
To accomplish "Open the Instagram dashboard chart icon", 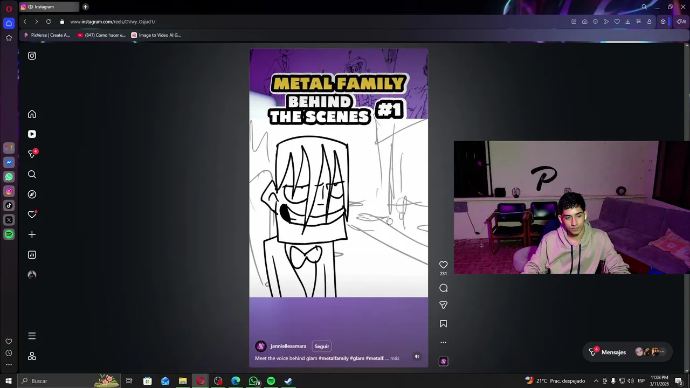I will tap(32, 254).
